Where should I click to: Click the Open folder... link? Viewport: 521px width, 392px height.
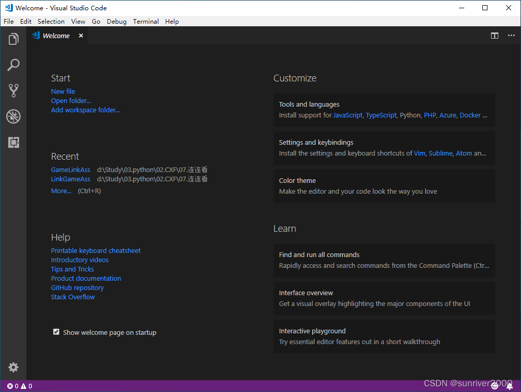click(x=71, y=100)
